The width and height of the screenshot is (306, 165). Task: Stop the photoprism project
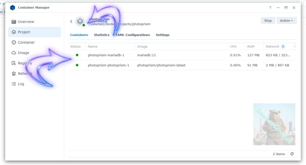coord(268,21)
